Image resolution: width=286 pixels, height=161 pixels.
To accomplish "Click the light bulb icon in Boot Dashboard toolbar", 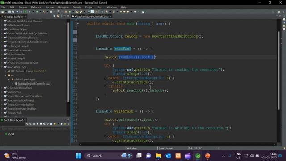I will coord(55,124).
